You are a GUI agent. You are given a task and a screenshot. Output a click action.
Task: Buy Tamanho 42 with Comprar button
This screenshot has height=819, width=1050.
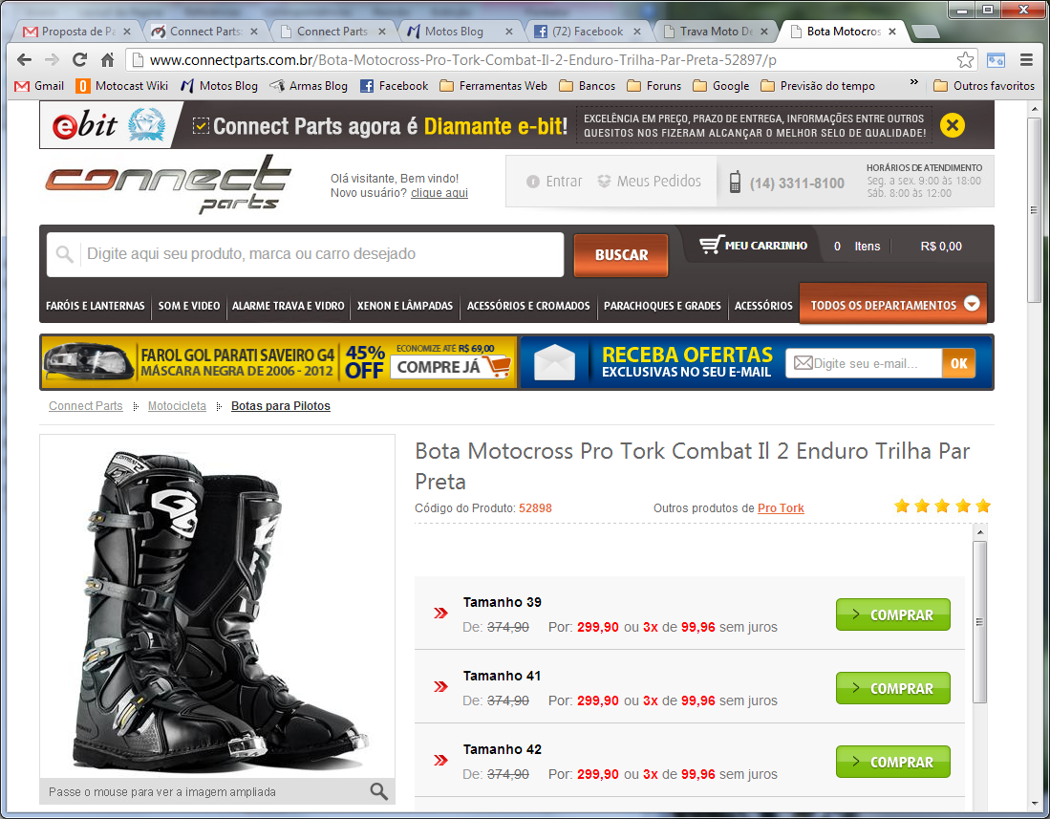click(x=892, y=762)
